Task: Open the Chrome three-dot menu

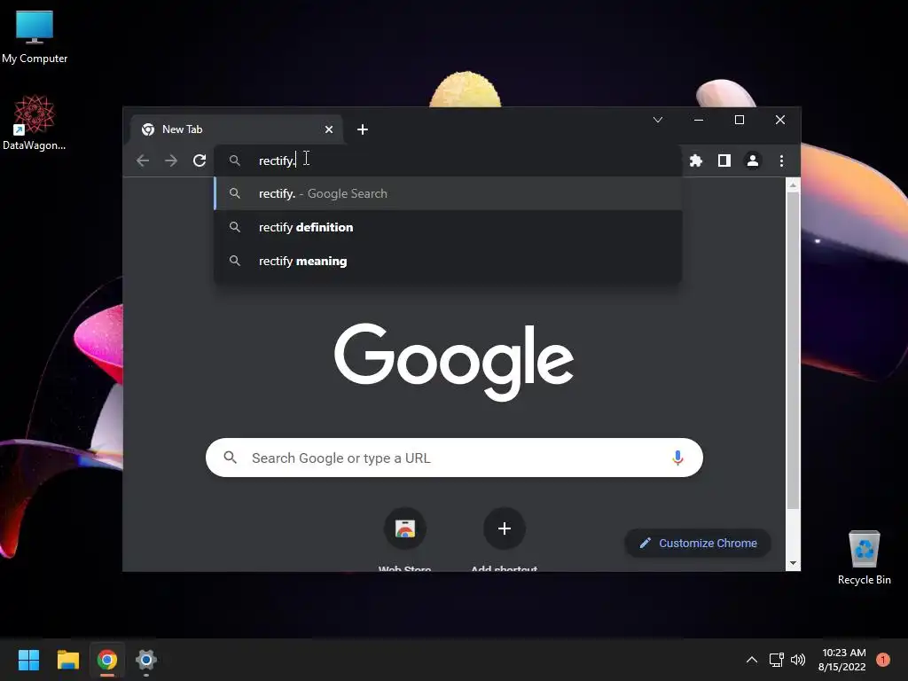Action: click(x=781, y=160)
